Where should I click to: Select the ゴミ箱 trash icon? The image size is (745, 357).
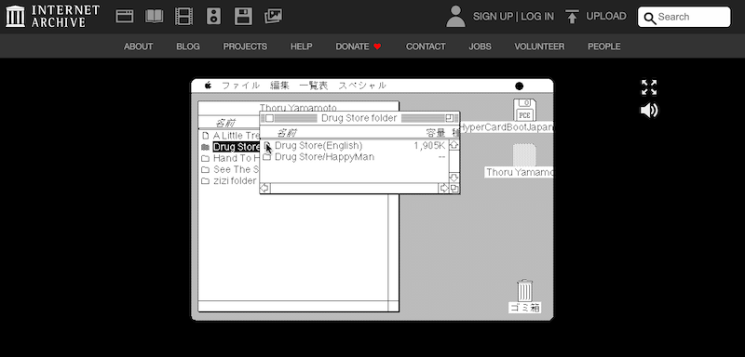(x=524, y=290)
